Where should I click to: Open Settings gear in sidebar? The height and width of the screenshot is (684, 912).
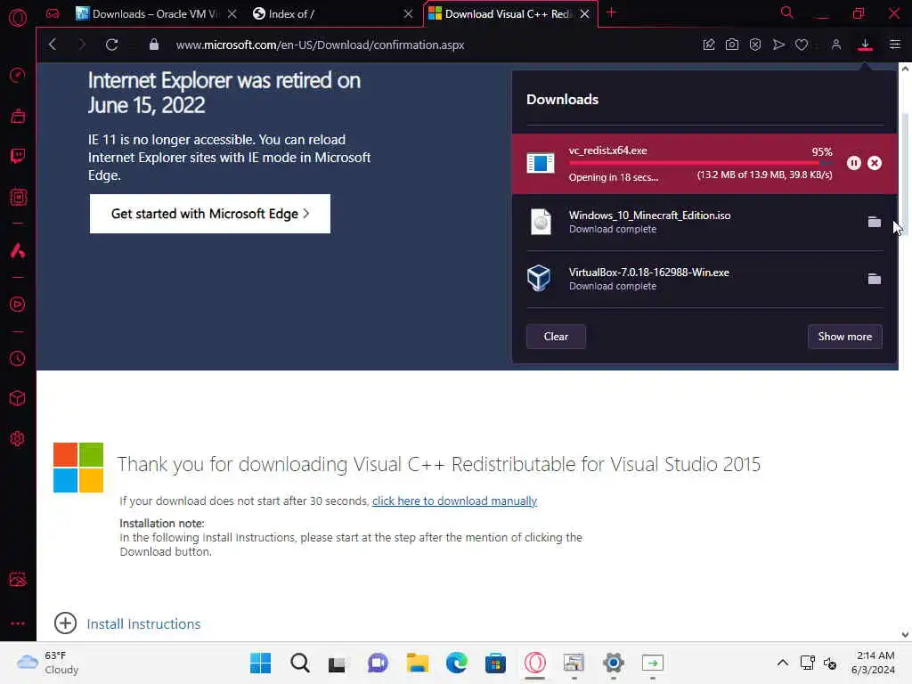click(18, 438)
